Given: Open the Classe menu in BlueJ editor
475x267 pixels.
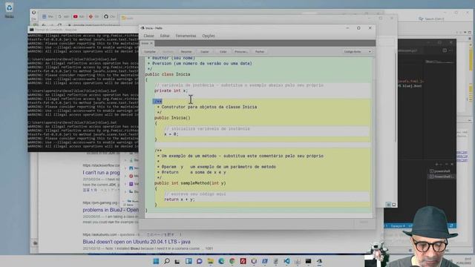Looking at the screenshot, I should tap(148, 36).
